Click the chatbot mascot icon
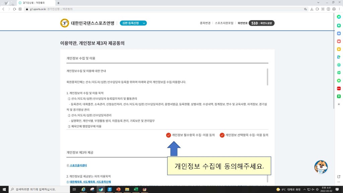The image size is (343, 193). (x=321, y=167)
